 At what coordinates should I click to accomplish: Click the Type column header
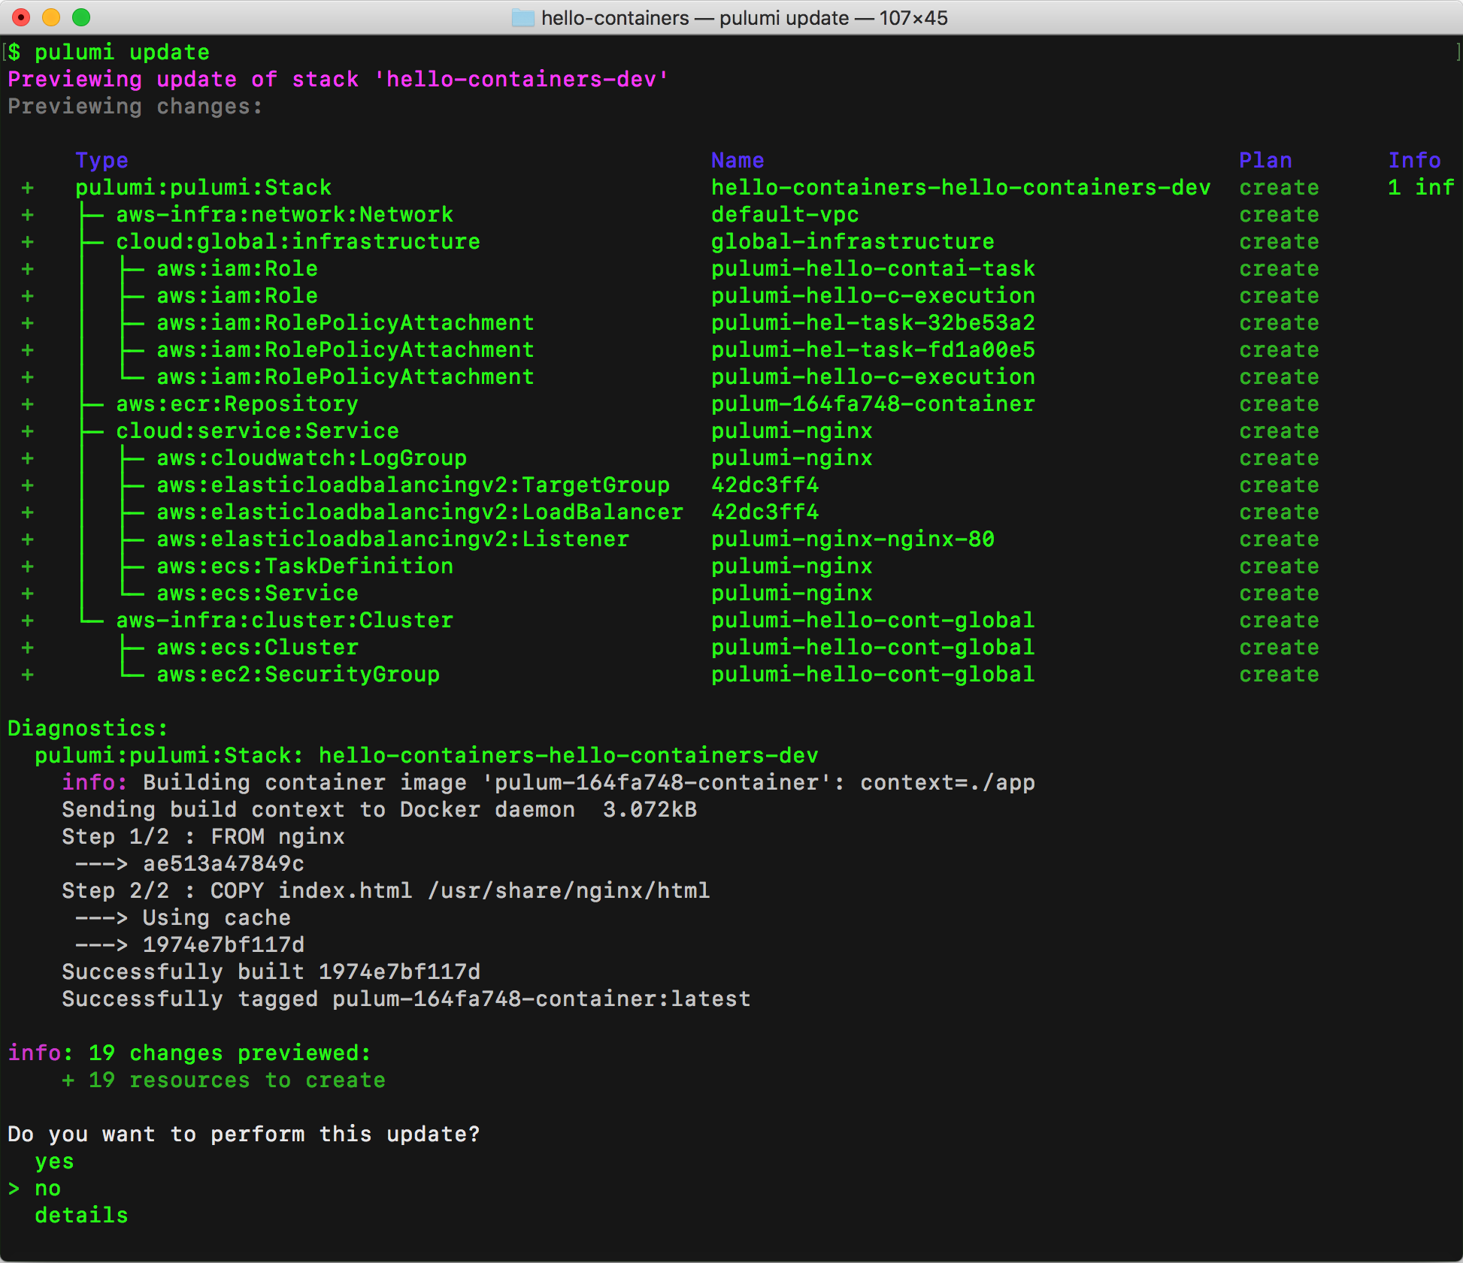point(101,161)
